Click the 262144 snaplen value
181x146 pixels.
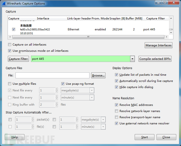[117, 29]
